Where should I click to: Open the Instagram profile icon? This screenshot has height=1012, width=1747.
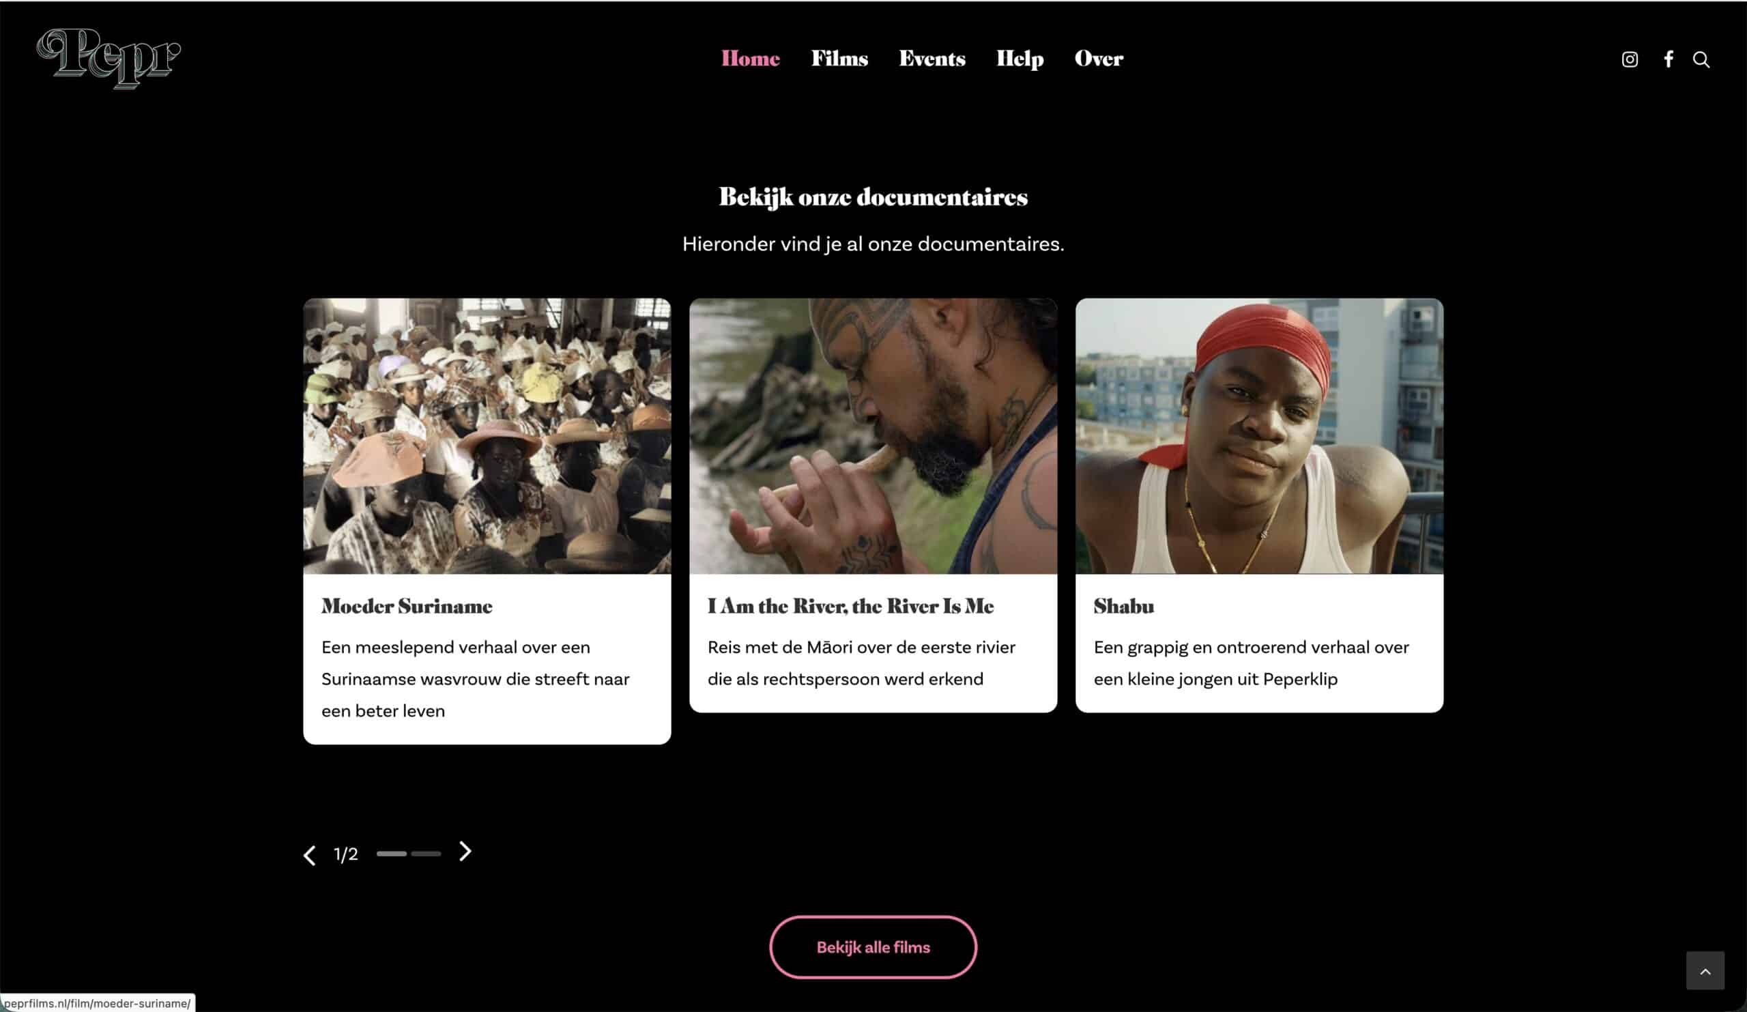[1629, 59]
